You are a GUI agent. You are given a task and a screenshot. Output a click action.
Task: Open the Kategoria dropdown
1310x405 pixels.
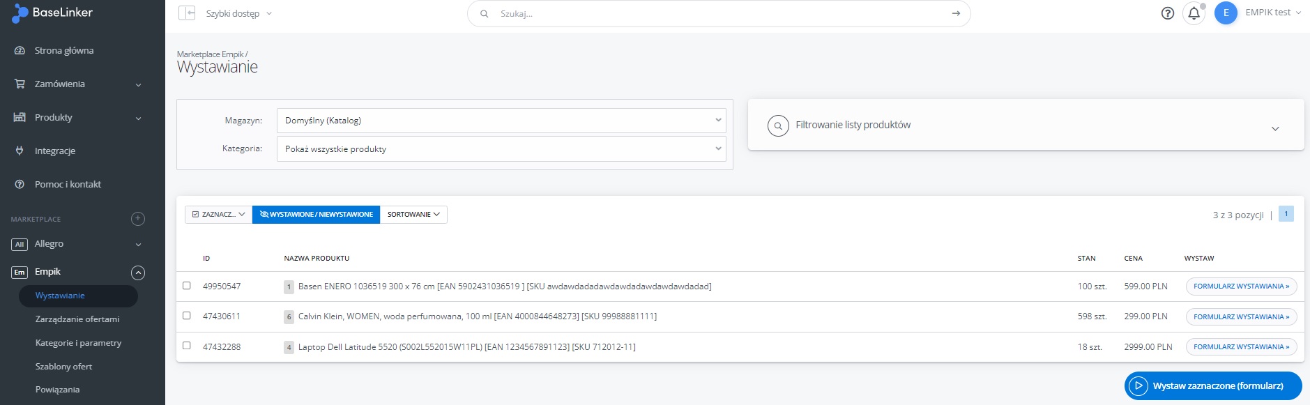(501, 149)
